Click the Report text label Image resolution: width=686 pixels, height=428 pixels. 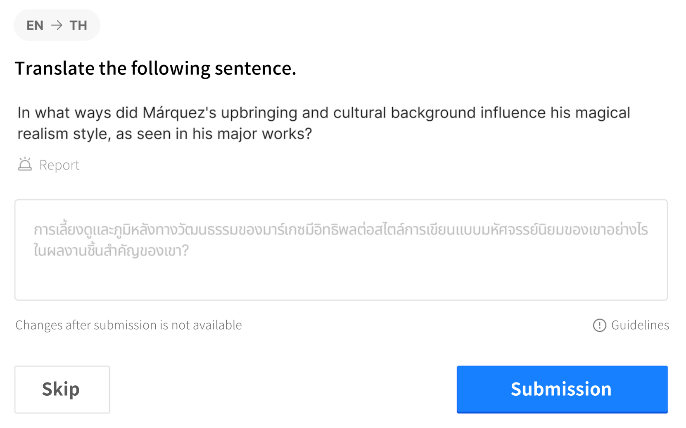(59, 165)
